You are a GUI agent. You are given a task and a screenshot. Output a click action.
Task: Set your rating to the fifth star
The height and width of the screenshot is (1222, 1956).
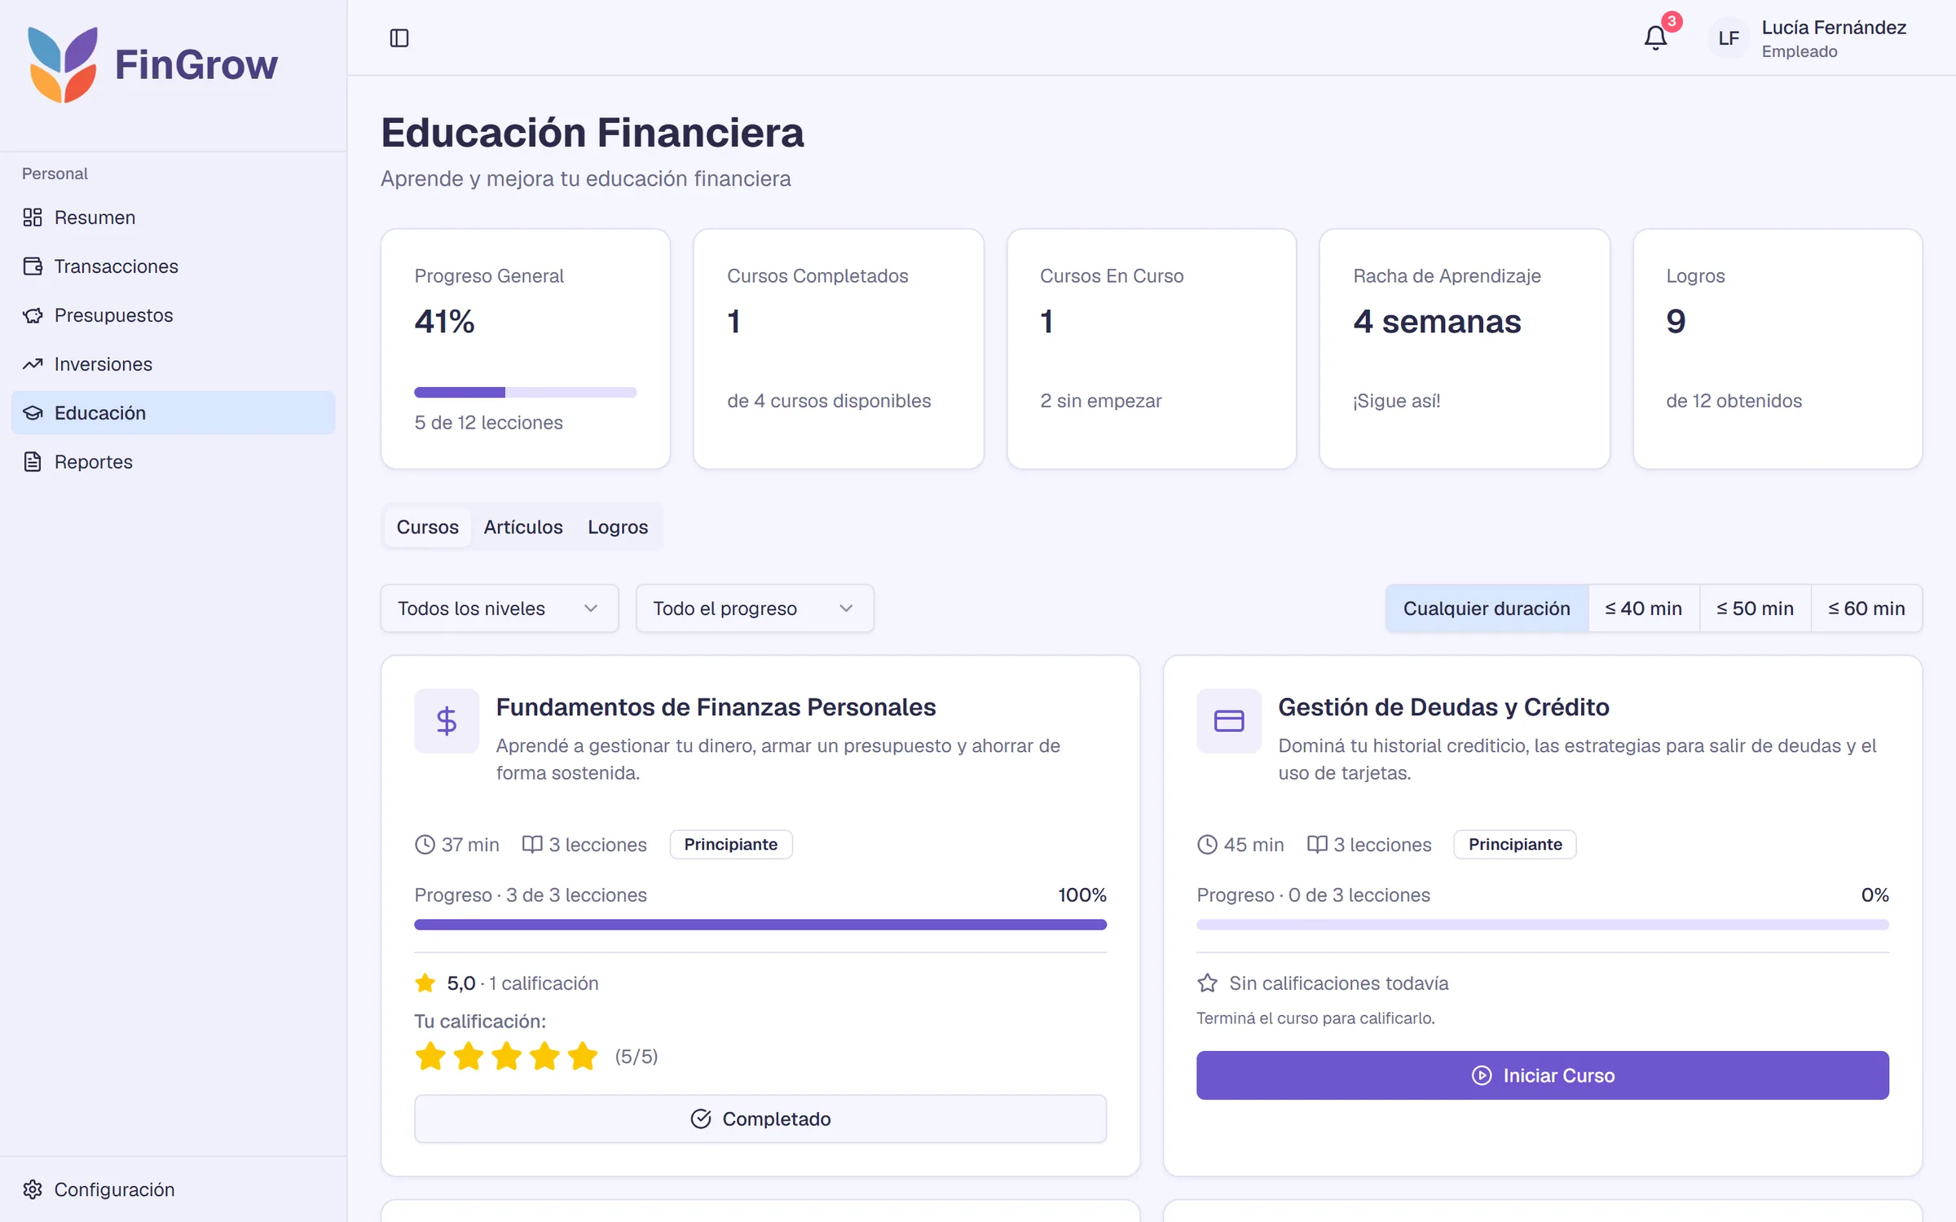coord(583,1057)
